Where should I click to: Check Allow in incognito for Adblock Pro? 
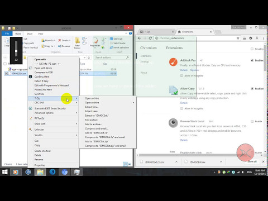[x=181, y=76]
